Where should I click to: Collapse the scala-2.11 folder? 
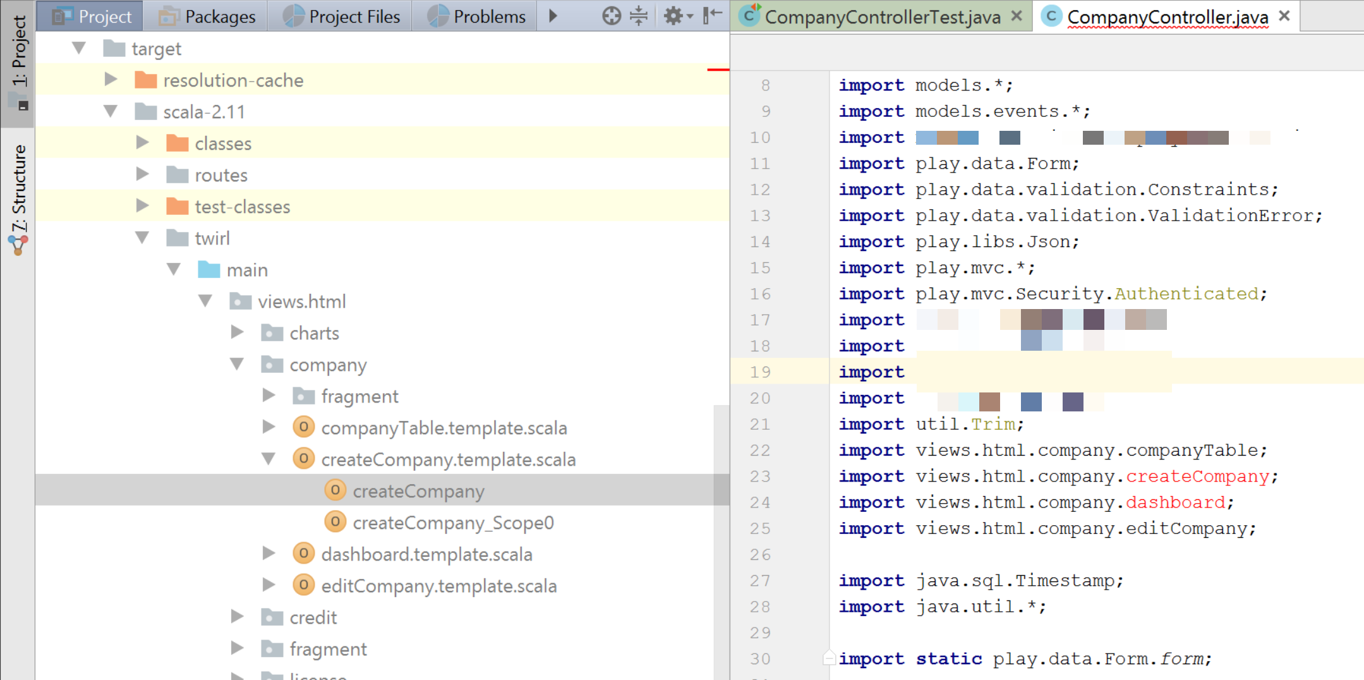[111, 111]
